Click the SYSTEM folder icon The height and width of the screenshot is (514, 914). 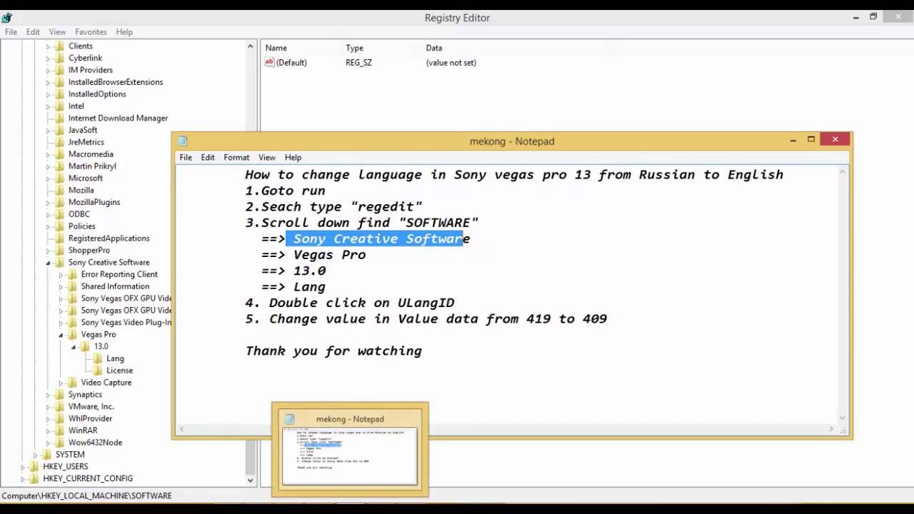tap(47, 455)
